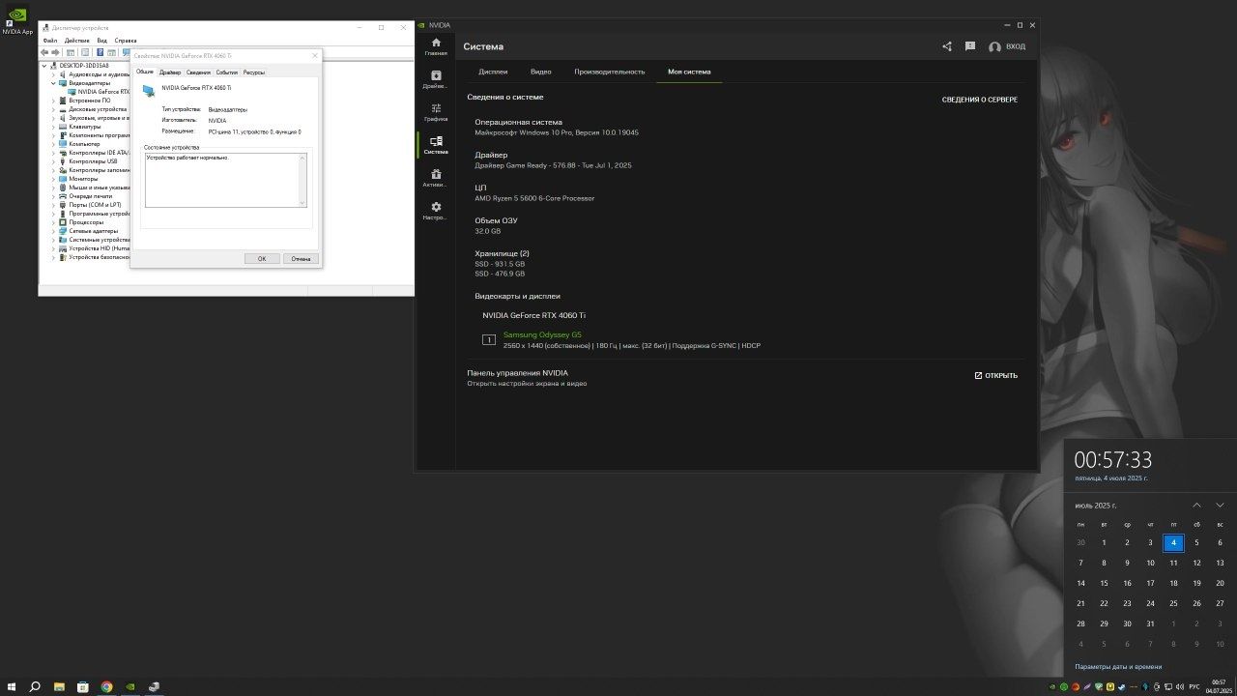1237x696 pixels.
Task: Open the Главная home section in NVIDIA app
Action: [436, 45]
